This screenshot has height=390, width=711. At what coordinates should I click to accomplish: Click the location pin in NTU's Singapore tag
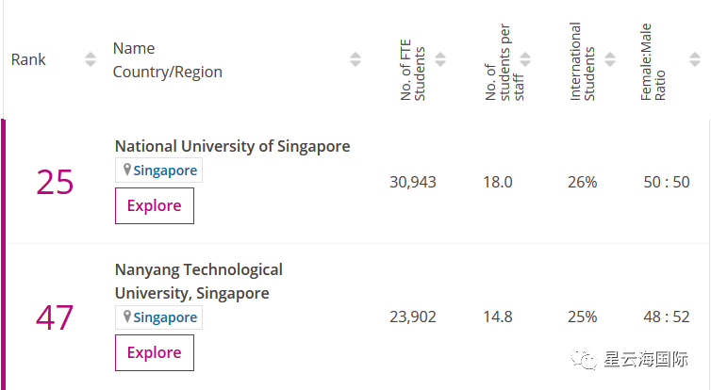(x=126, y=317)
